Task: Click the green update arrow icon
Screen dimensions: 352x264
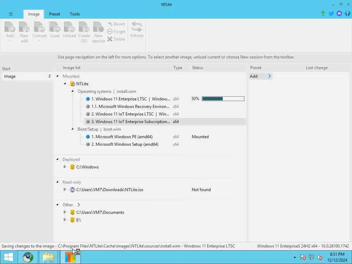Action: point(323,13)
